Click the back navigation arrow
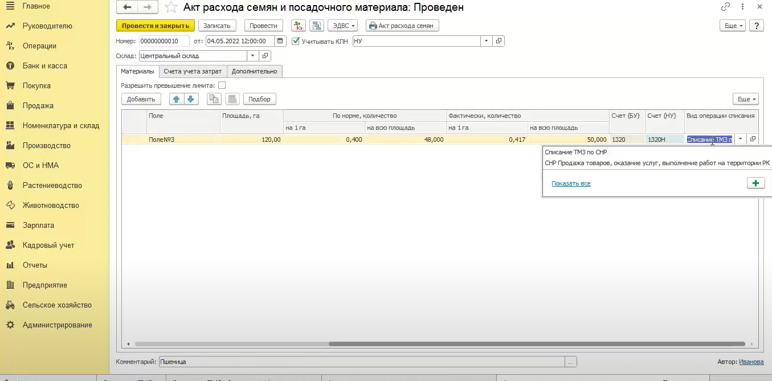 pos(126,7)
